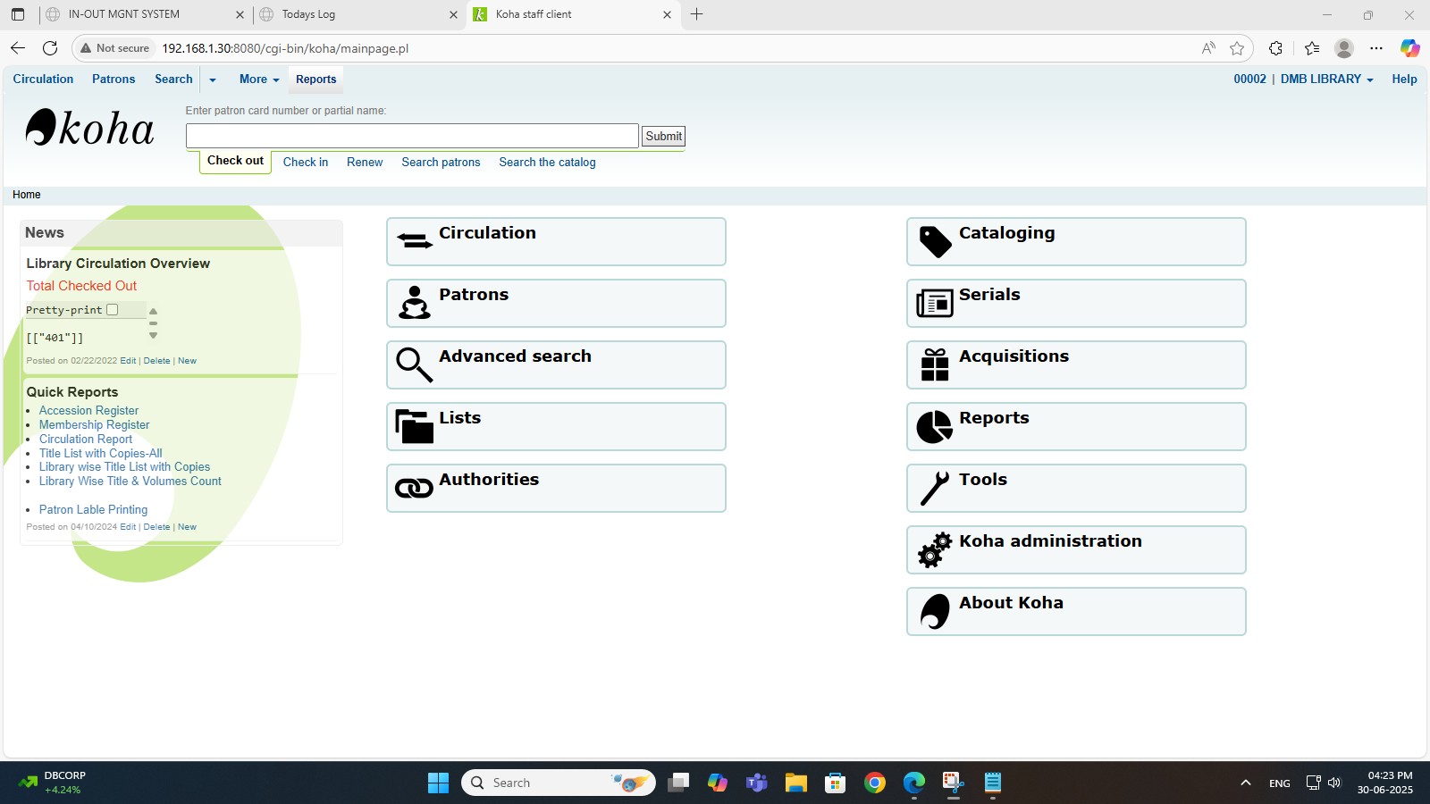Open Reports in the top menu
Image resolution: width=1430 pixels, height=804 pixels.
316,80
